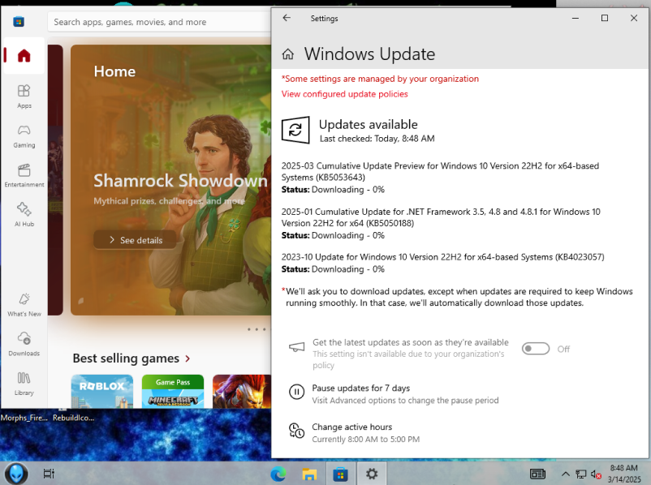Go to Home in the Store sidebar
This screenshot has height=485, width=651.
click(24, 56)
